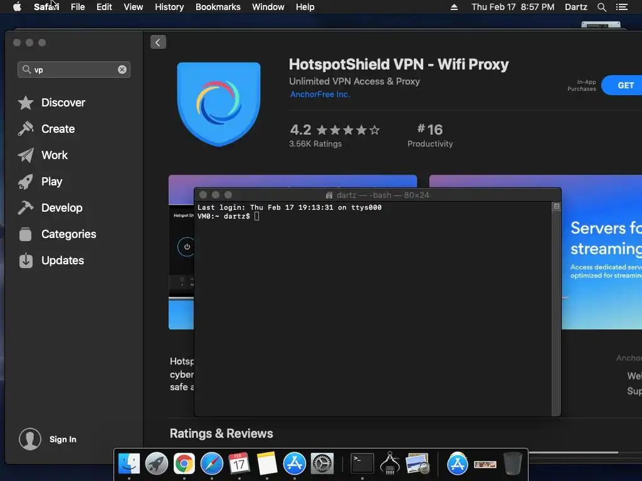Open the image strip dock item
Image resolution: width=642 pixels, height=481 pixels.
click(485, 464)
